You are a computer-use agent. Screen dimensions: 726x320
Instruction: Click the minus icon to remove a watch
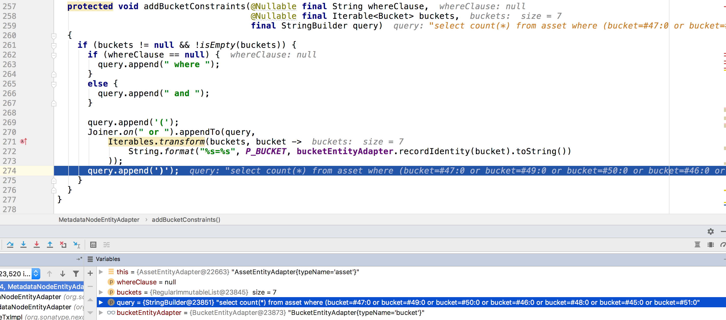pos(90,286)
